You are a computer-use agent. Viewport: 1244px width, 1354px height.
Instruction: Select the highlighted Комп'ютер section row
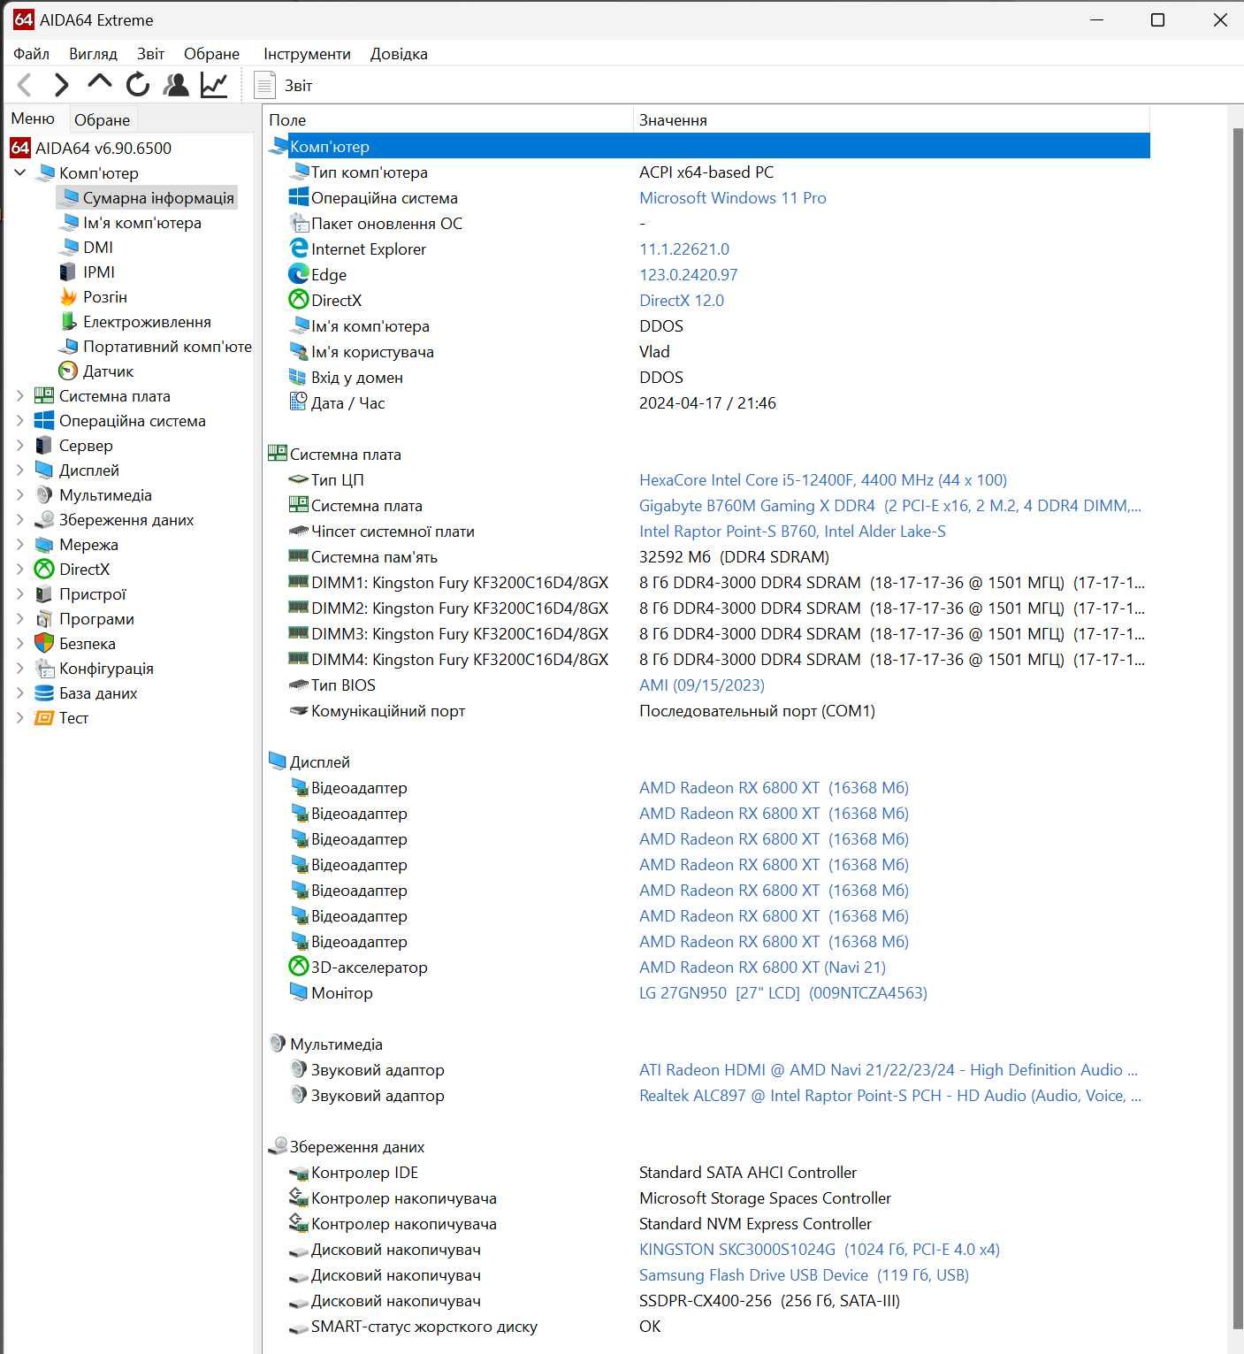pos(708,146)
